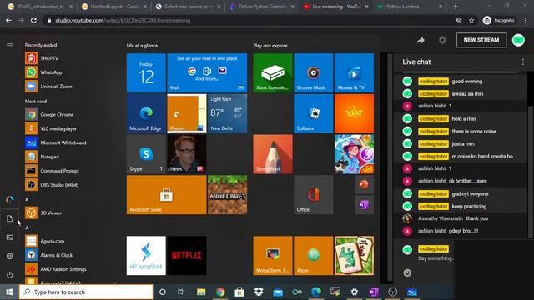The height and width of the screenshot is (300, 534).
Task: Launch the Bubble Witch 3 tile
Action: (354, 153)
